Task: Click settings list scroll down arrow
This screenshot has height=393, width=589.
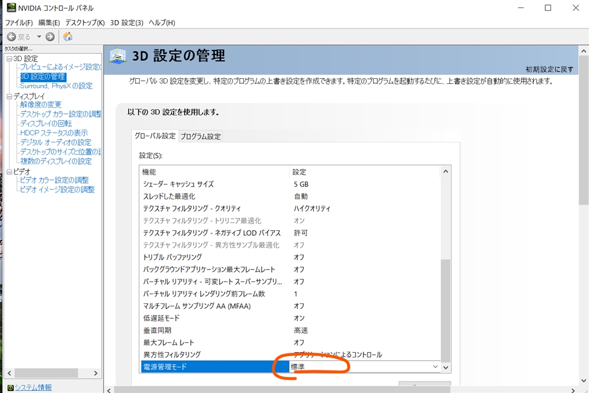Action: (x=446, y=368)
